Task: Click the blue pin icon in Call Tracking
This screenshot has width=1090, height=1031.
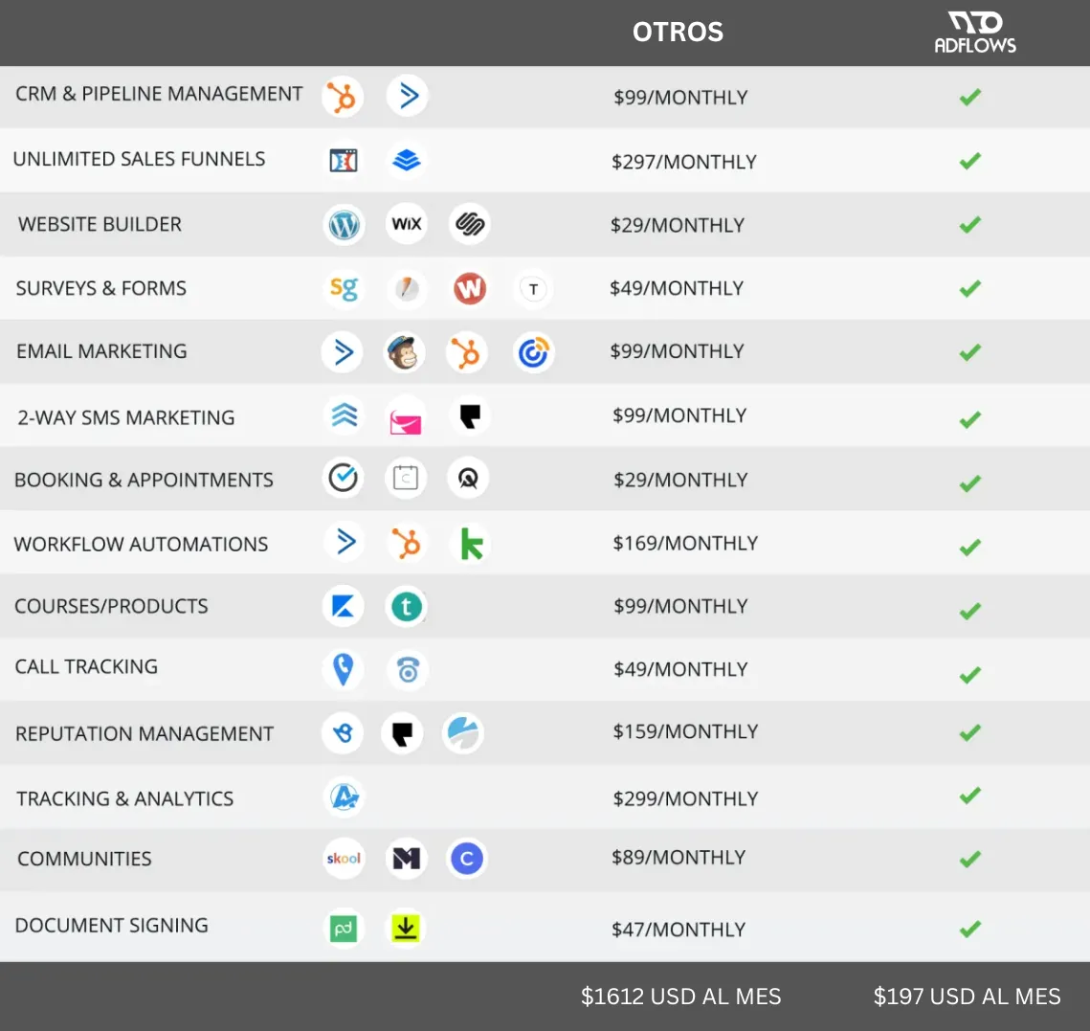Action: coord(344,669)
